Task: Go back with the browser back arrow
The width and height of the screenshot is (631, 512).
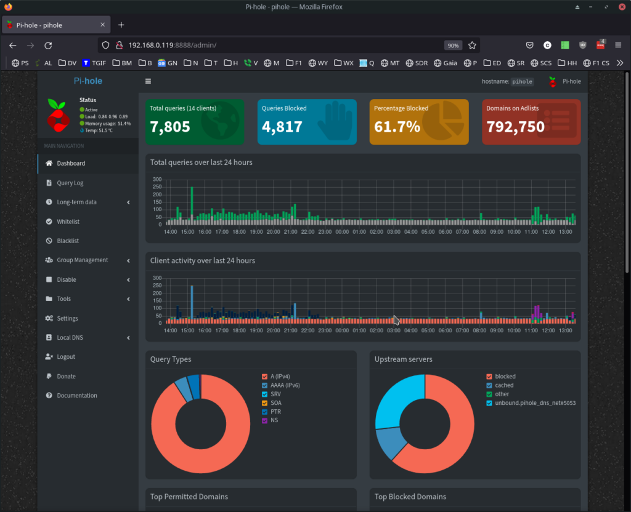Action: pyautogui.click(x=12, y=46)
